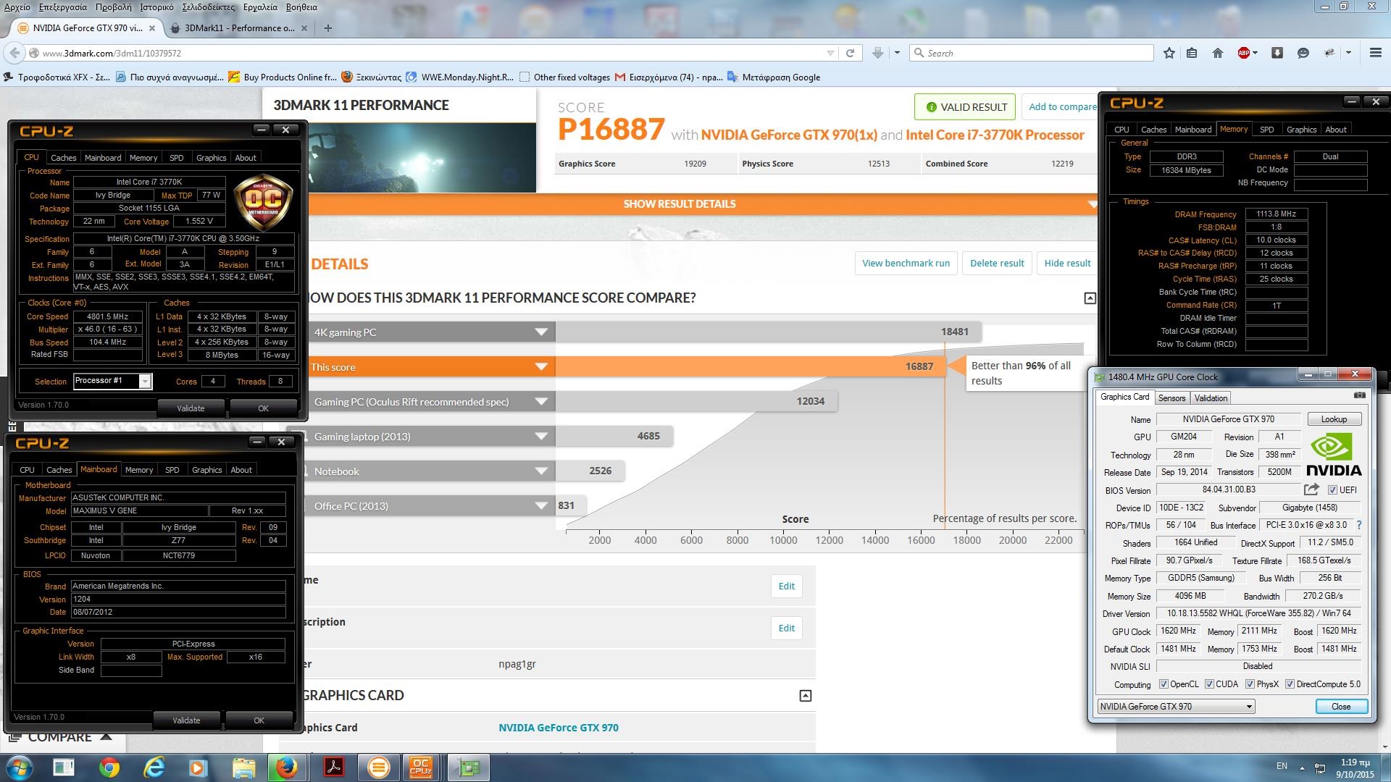Toggle the OpenCL computing checkbox
The height and width of the screenshot is (782, 1391).
coord(1164,684)
